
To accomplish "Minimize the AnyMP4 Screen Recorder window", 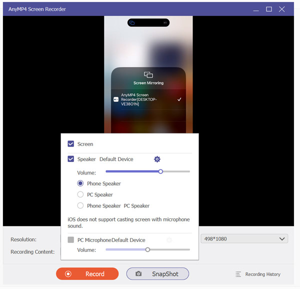I will tap(254, 9).
